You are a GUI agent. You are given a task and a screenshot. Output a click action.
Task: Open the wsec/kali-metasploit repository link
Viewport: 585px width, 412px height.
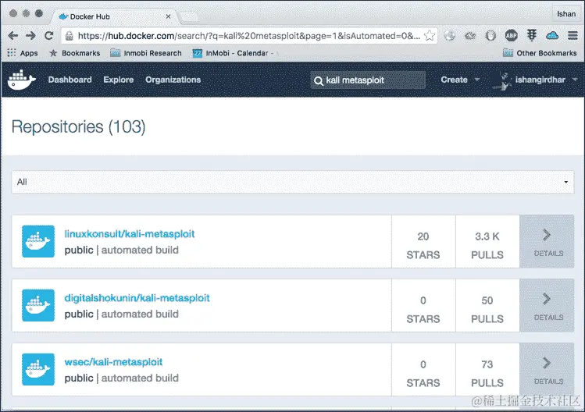(x=113, y=362)
